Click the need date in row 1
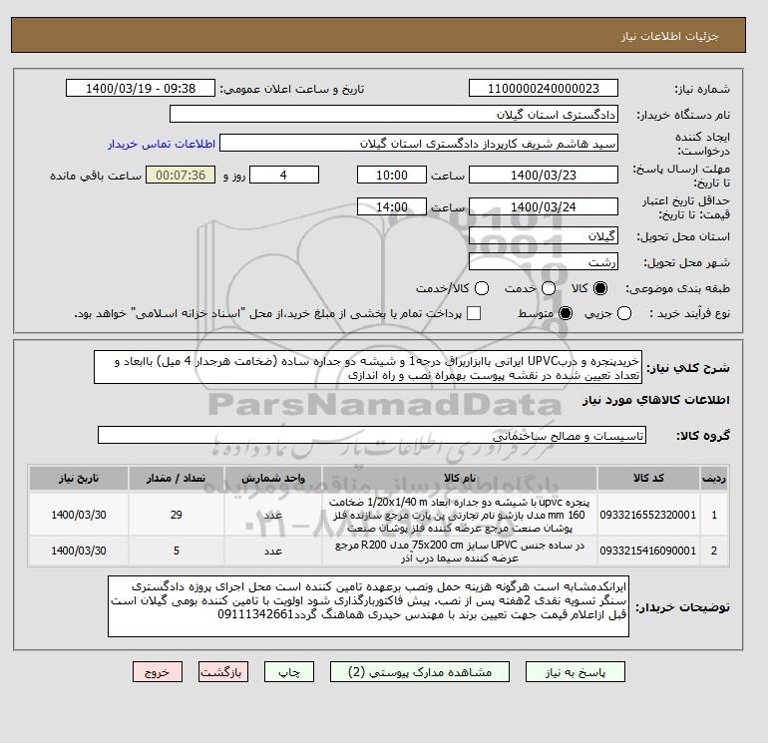This screenshot has height=743, width=768. (79, 515)
